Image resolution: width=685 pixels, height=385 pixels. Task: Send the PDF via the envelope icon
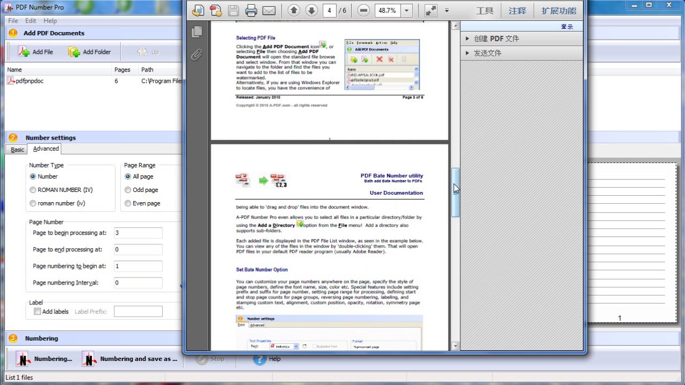(269, 11)
